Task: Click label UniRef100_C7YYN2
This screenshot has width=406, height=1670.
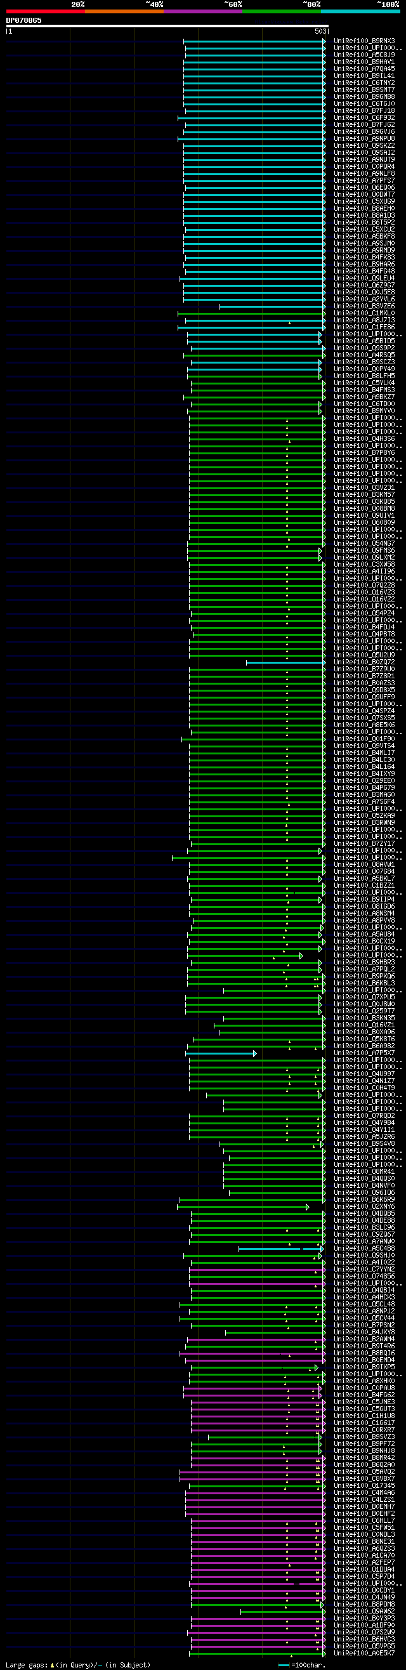Action: 365,1270
